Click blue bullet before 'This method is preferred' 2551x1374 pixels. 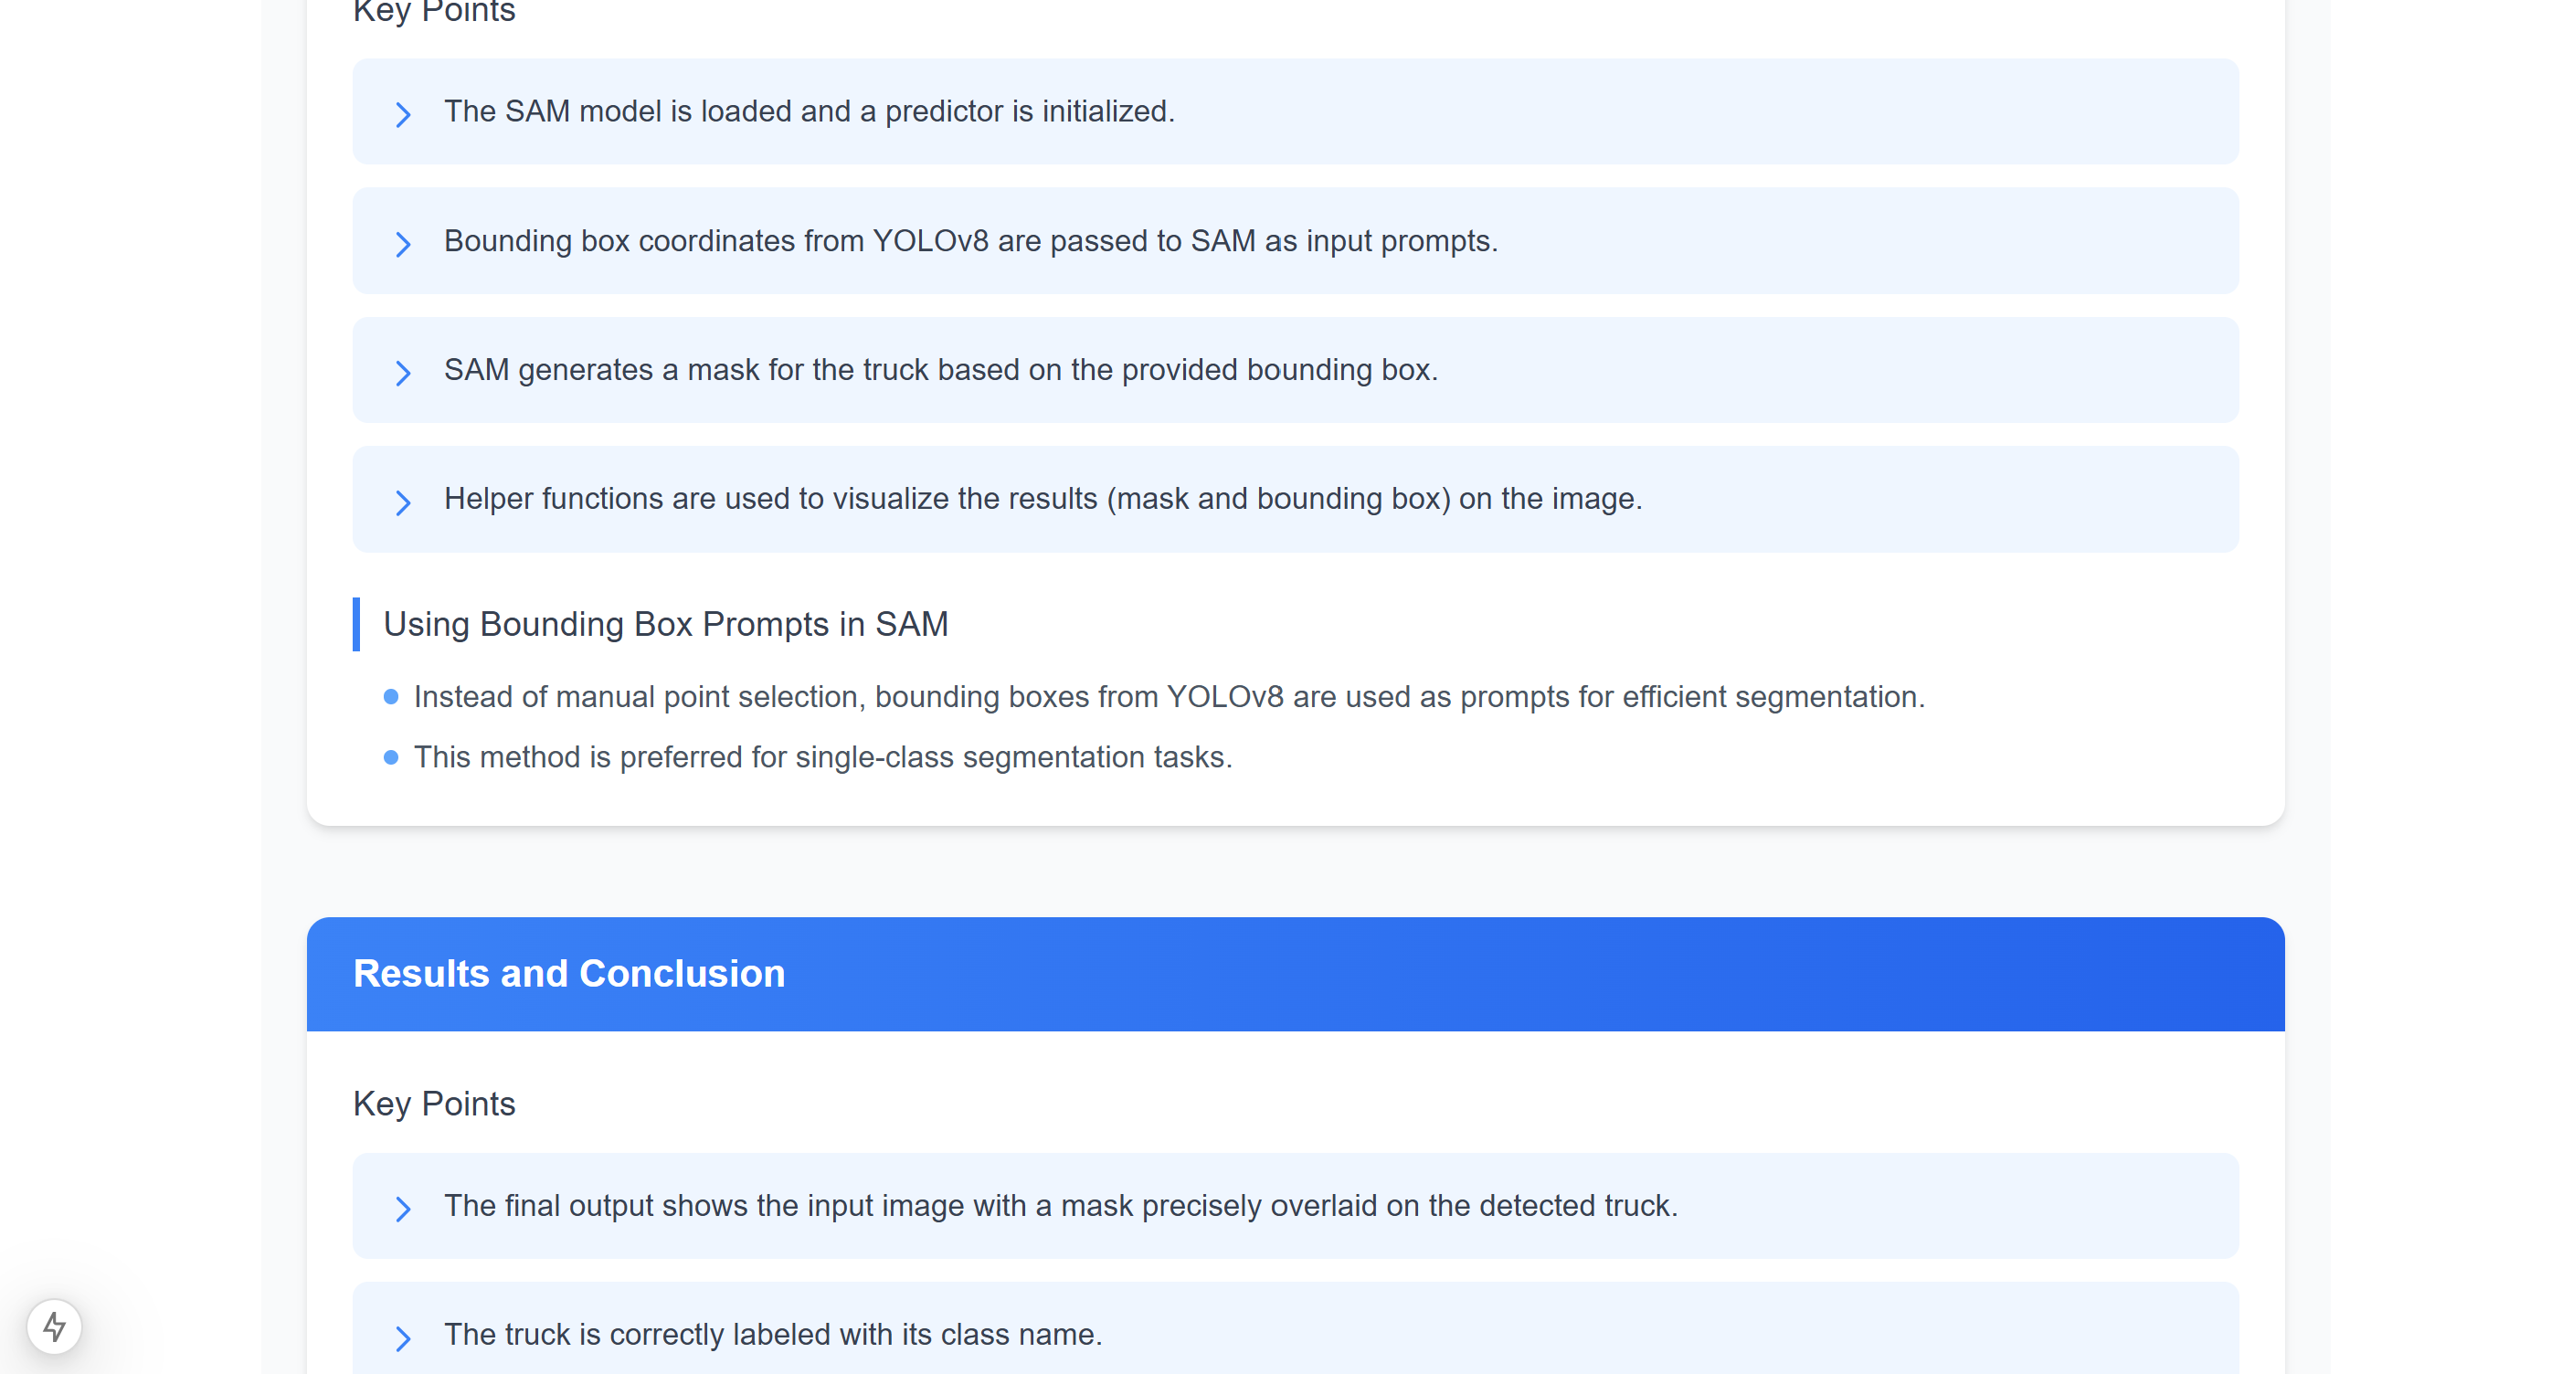click(x=391, y=757)
